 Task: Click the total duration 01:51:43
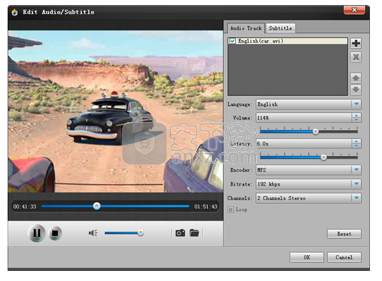(x=205, y=207)
